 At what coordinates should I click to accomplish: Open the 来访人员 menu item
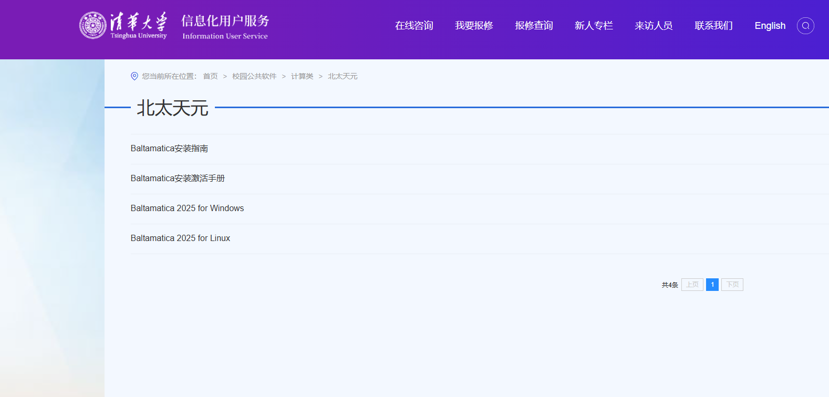[654, 26]
